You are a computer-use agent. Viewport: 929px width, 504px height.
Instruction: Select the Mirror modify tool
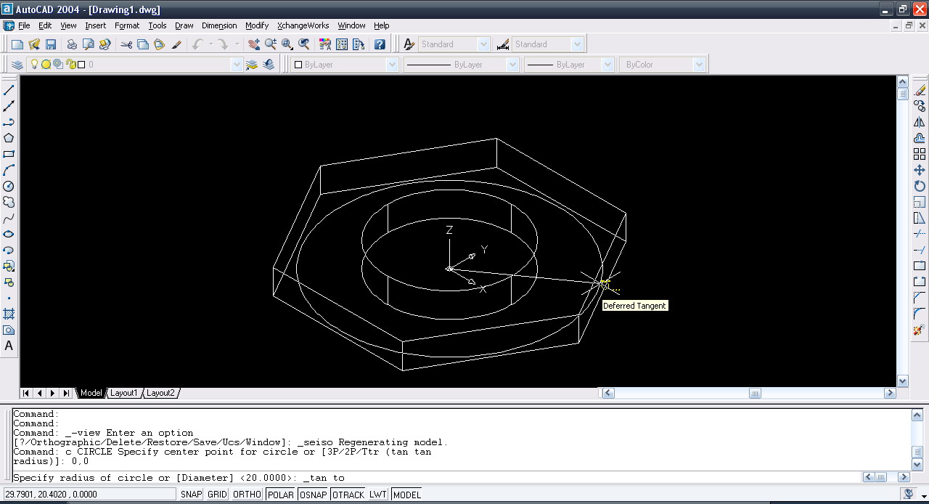point(920,122)
